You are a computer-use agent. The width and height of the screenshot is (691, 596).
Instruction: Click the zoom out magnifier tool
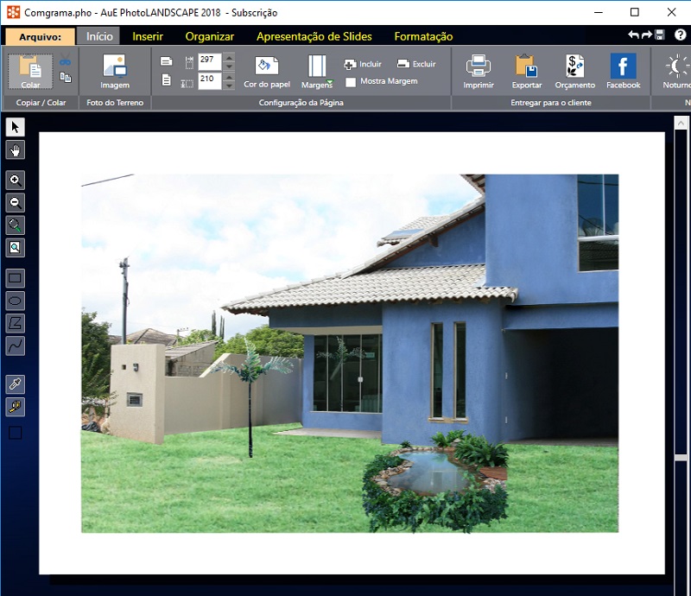point(16,203)
